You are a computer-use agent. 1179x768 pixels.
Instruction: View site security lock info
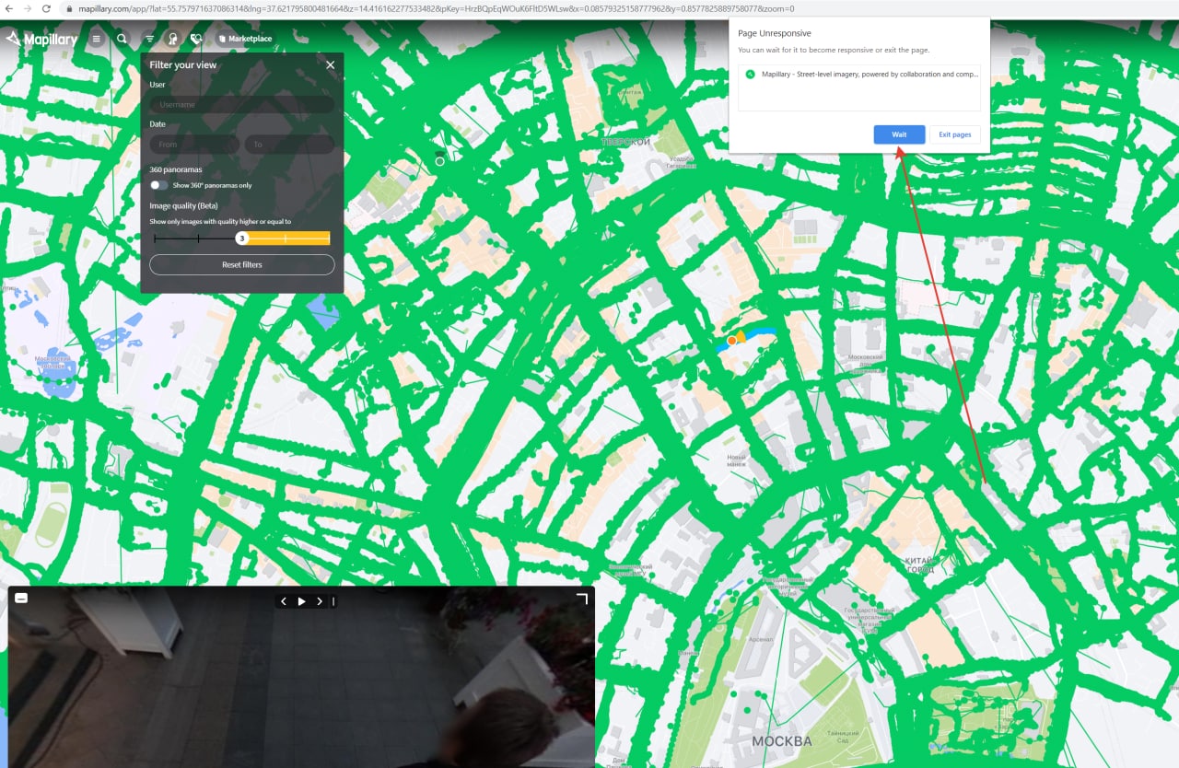pos(70,8)
